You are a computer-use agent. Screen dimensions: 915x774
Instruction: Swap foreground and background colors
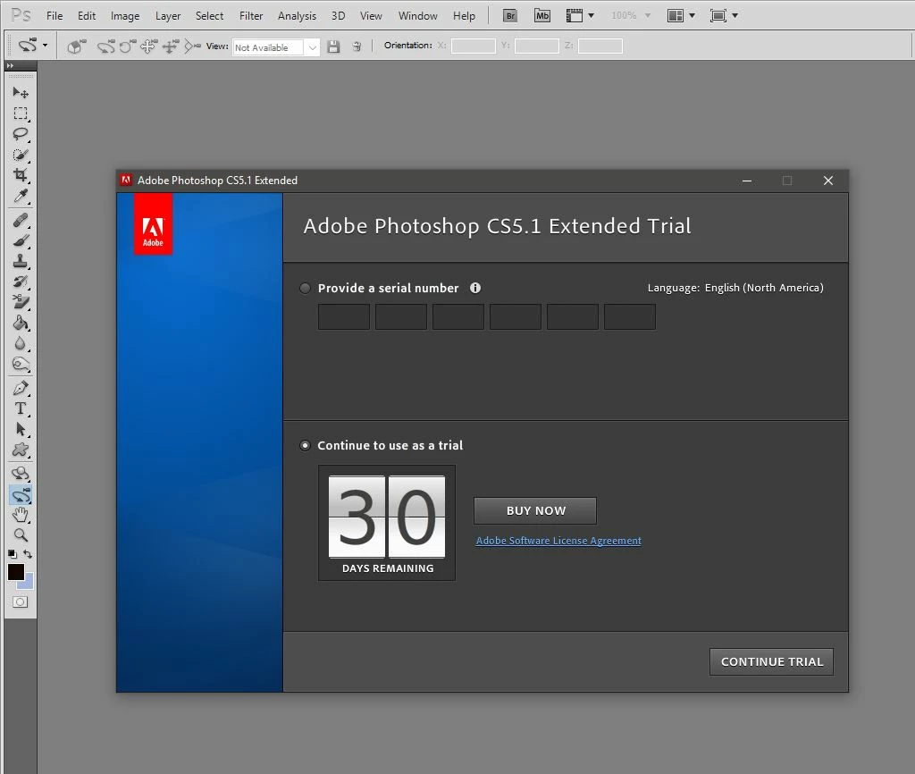click(28, 554)
